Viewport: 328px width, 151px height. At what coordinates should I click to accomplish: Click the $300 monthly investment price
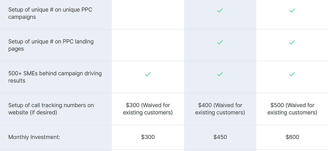click(x=148, y=137)
